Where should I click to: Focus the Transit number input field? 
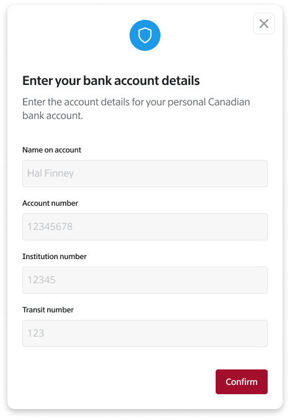point(145,333)
